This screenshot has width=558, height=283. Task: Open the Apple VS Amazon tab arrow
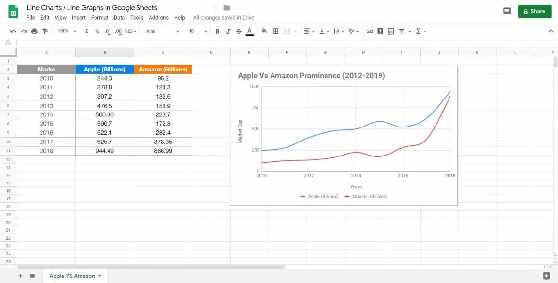(100, 276)
